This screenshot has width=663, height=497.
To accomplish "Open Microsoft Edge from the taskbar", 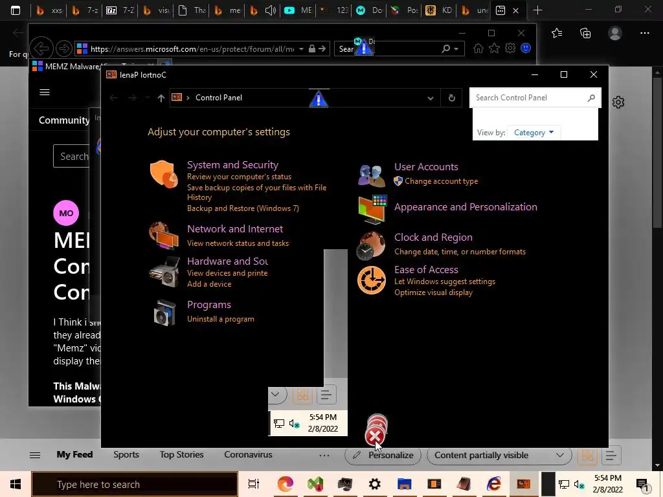I will [286, 484].
